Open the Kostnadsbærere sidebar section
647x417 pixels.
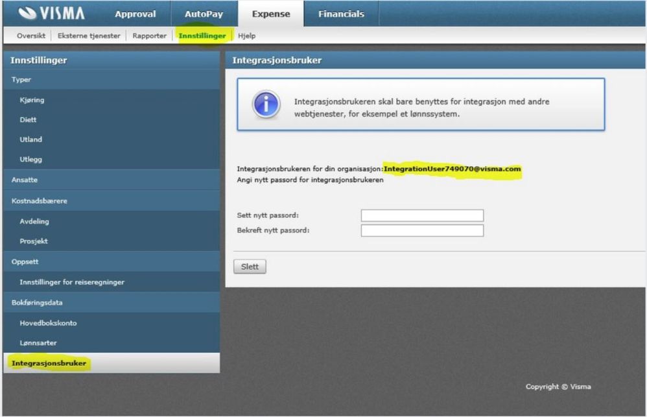coord(112,201)
